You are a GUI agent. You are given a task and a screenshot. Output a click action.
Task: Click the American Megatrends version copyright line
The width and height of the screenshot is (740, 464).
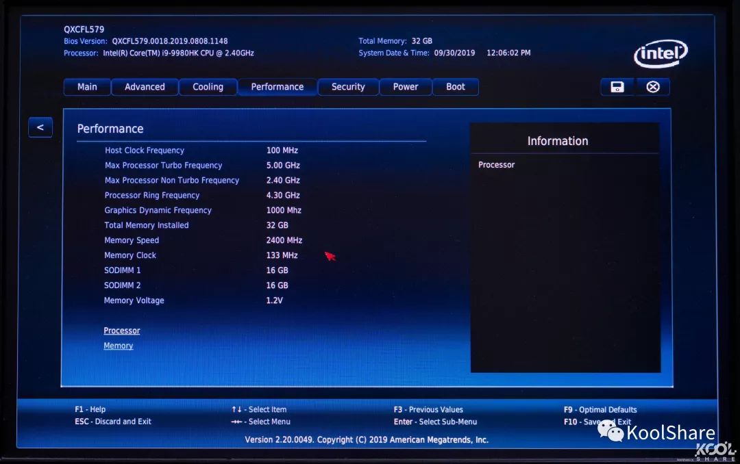tap(367, 439)
